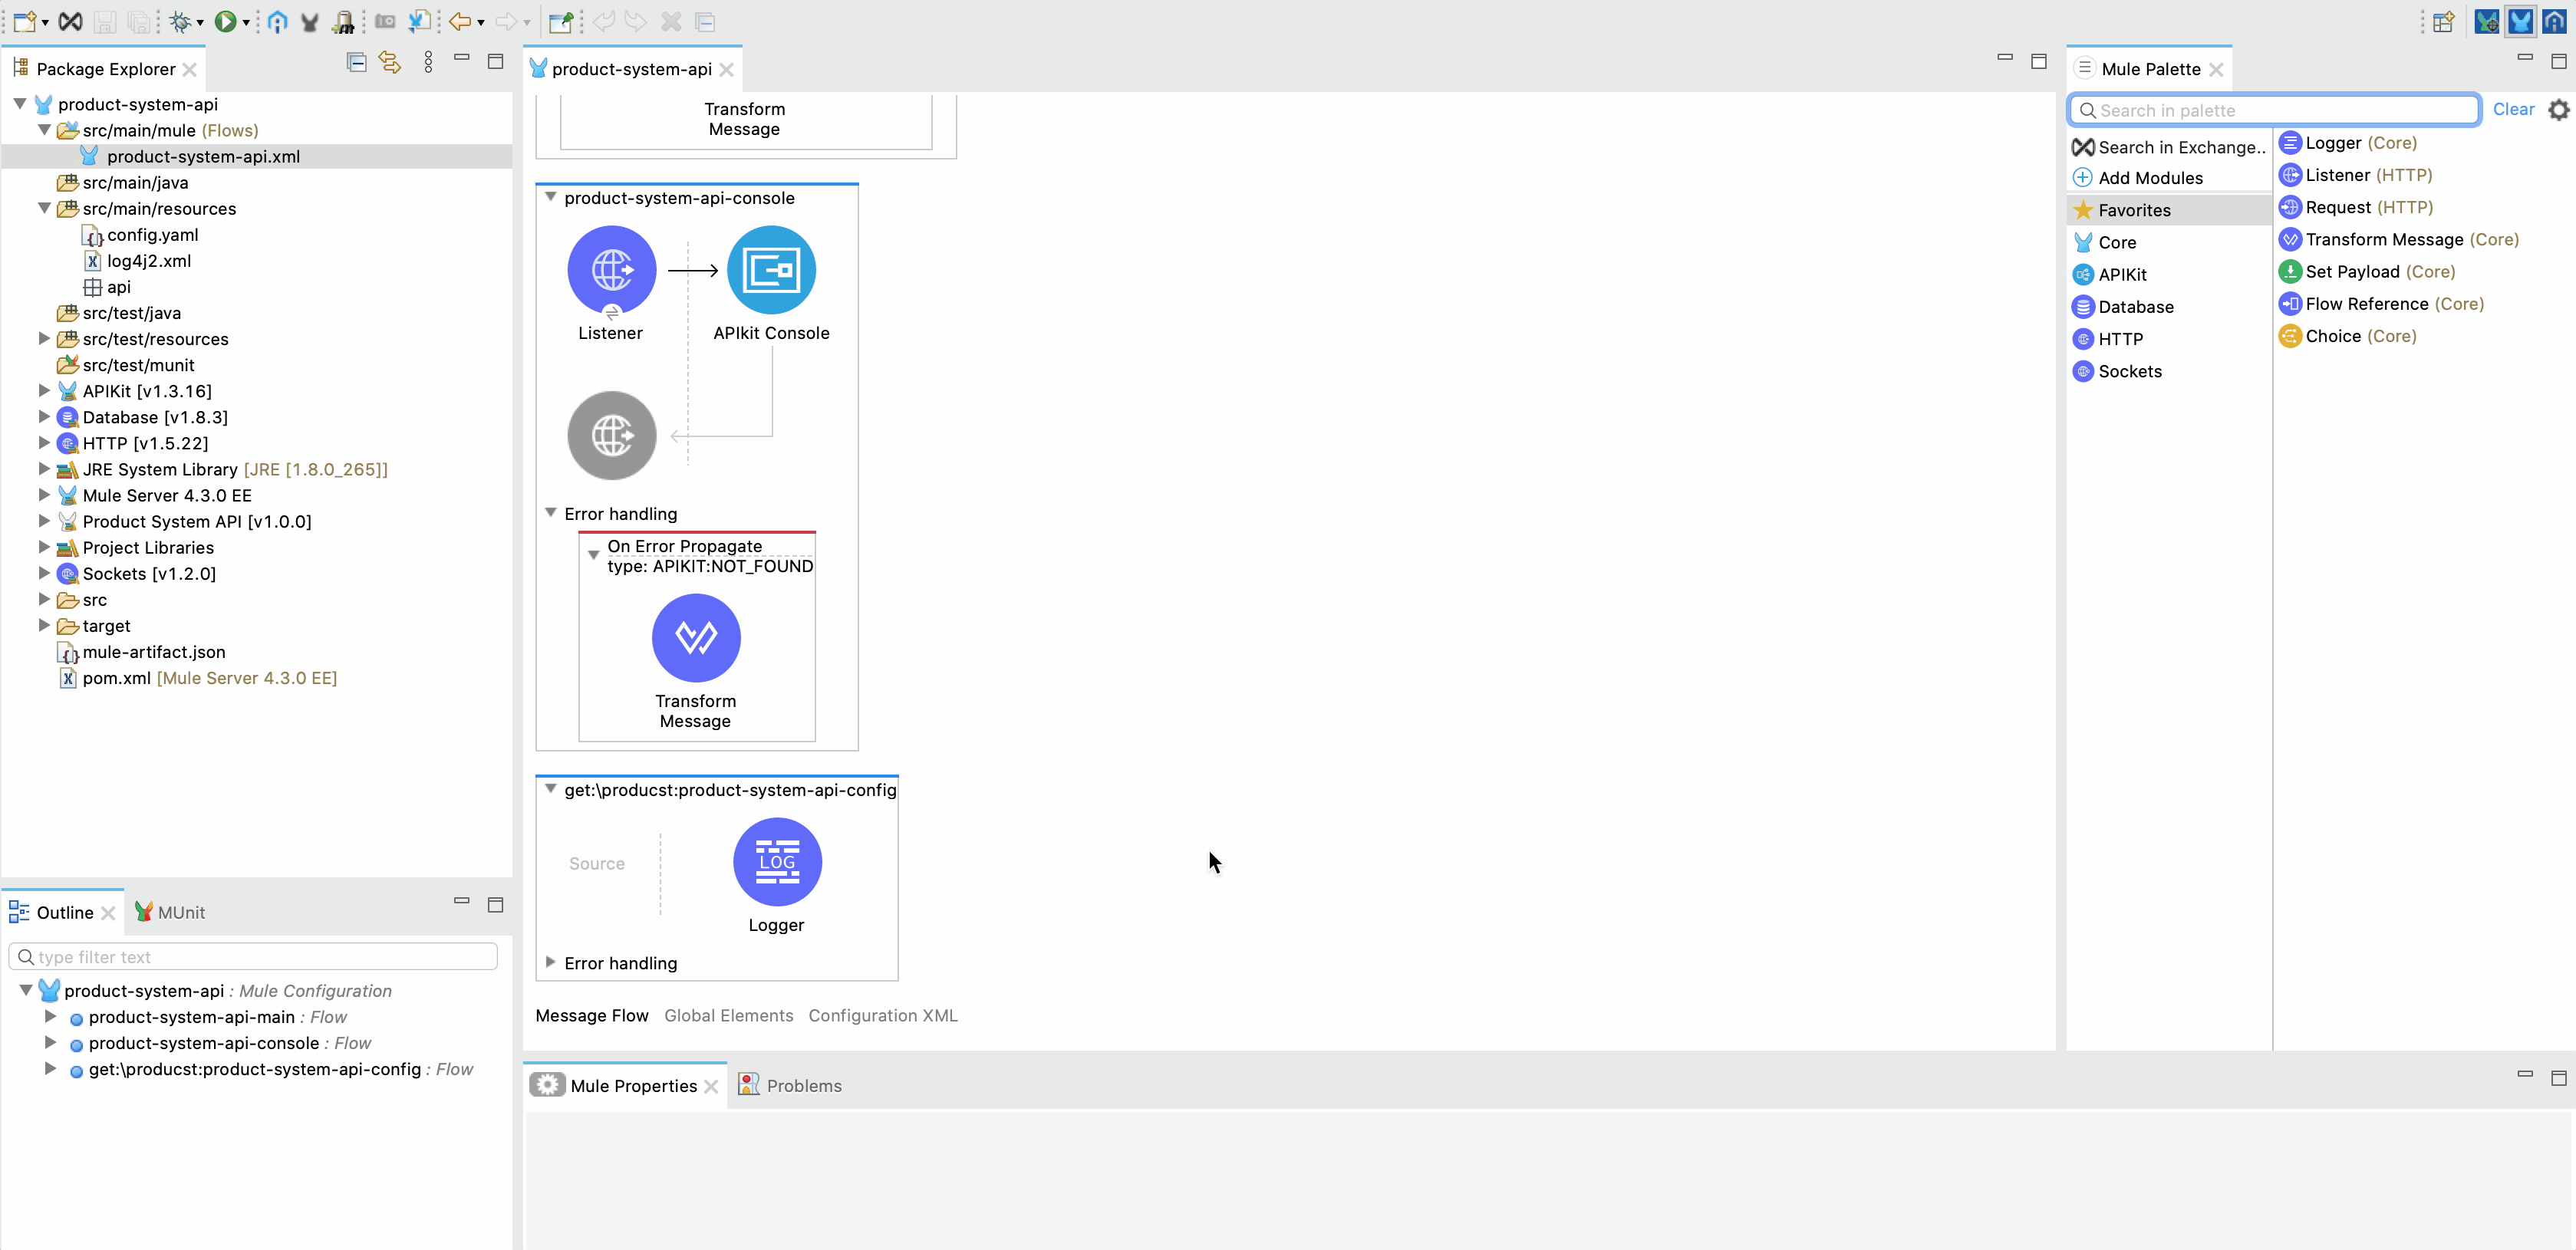The image size is (2576, 1250).
Task: Open the Debug tool in the toolbar
Action: (180, 21)
